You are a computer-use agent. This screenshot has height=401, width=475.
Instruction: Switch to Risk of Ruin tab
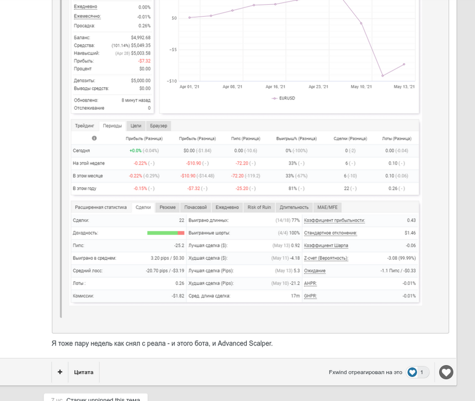[x=259, y=207]
